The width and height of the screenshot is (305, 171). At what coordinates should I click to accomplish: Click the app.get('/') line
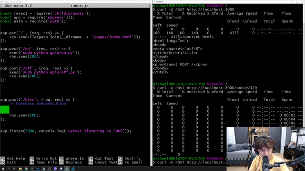[32, 33]
